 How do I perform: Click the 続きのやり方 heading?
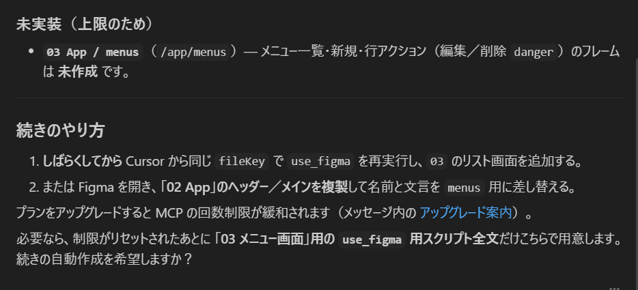[x=60, y=131]
